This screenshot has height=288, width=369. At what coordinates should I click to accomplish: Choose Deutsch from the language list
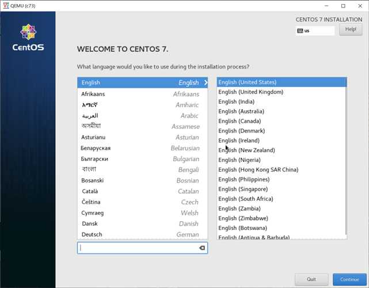point(142,234)
